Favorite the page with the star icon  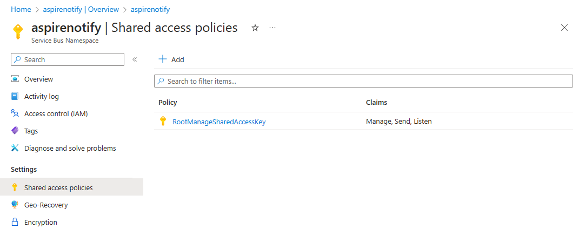[x=255, y=28]
